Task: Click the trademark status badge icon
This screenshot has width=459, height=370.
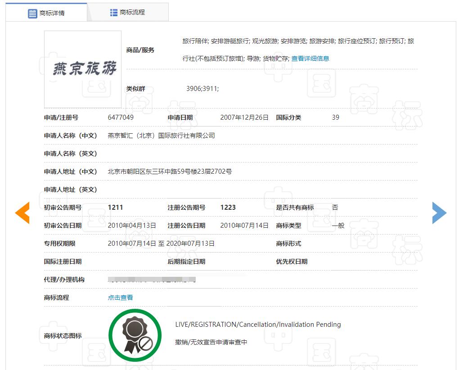Action: click(135, 335)
